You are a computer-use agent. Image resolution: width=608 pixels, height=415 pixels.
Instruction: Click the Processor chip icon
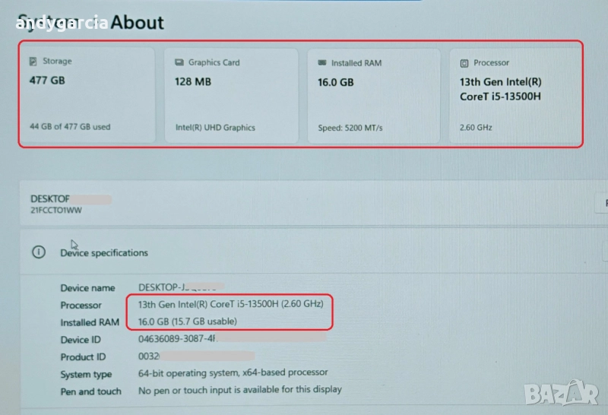click(x=464, y=63)
